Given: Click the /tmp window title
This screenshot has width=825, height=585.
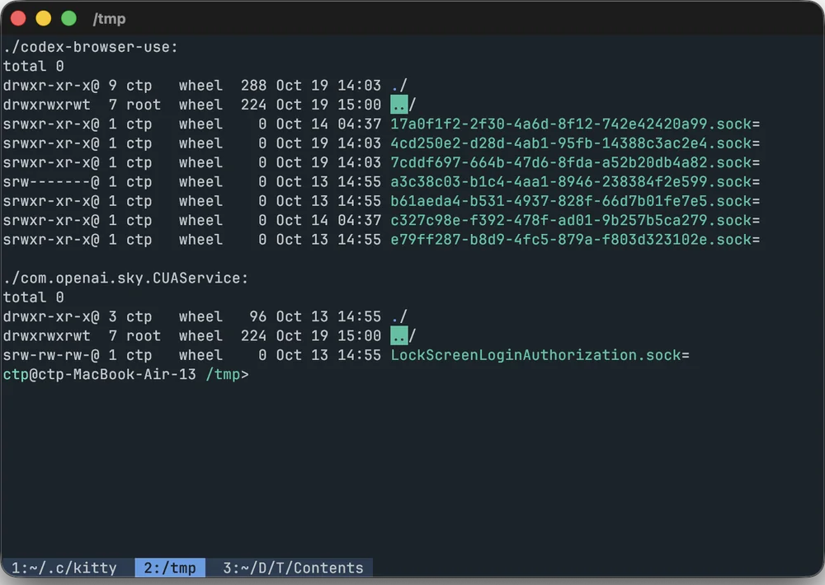Looking at the screenshot, I should 109,19.
